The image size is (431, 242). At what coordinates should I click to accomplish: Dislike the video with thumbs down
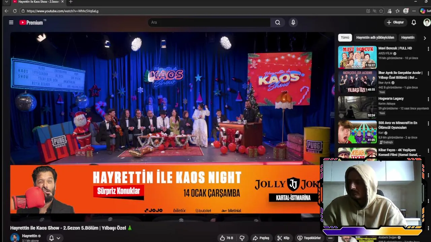pos(242,238)
